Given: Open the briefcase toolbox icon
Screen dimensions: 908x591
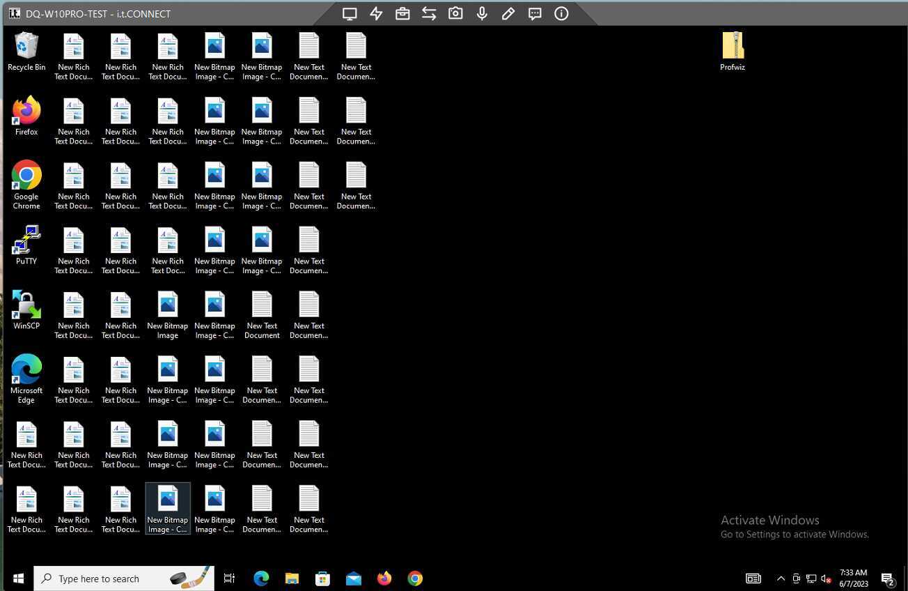Looking at the screenshot, I should (402, 14).
